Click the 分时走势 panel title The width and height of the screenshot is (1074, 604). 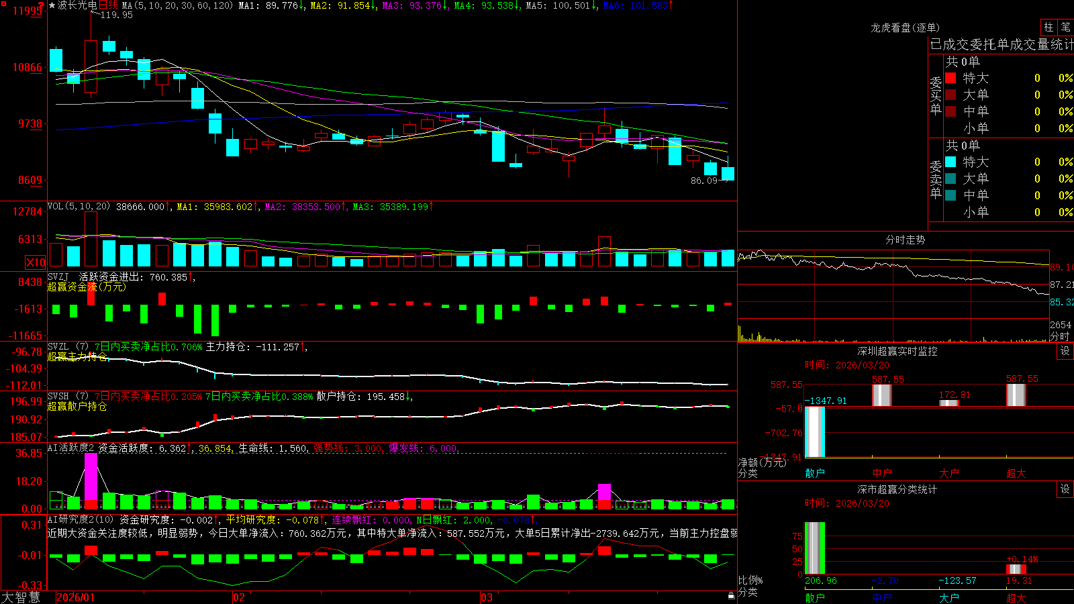click(x=906, y=240)
